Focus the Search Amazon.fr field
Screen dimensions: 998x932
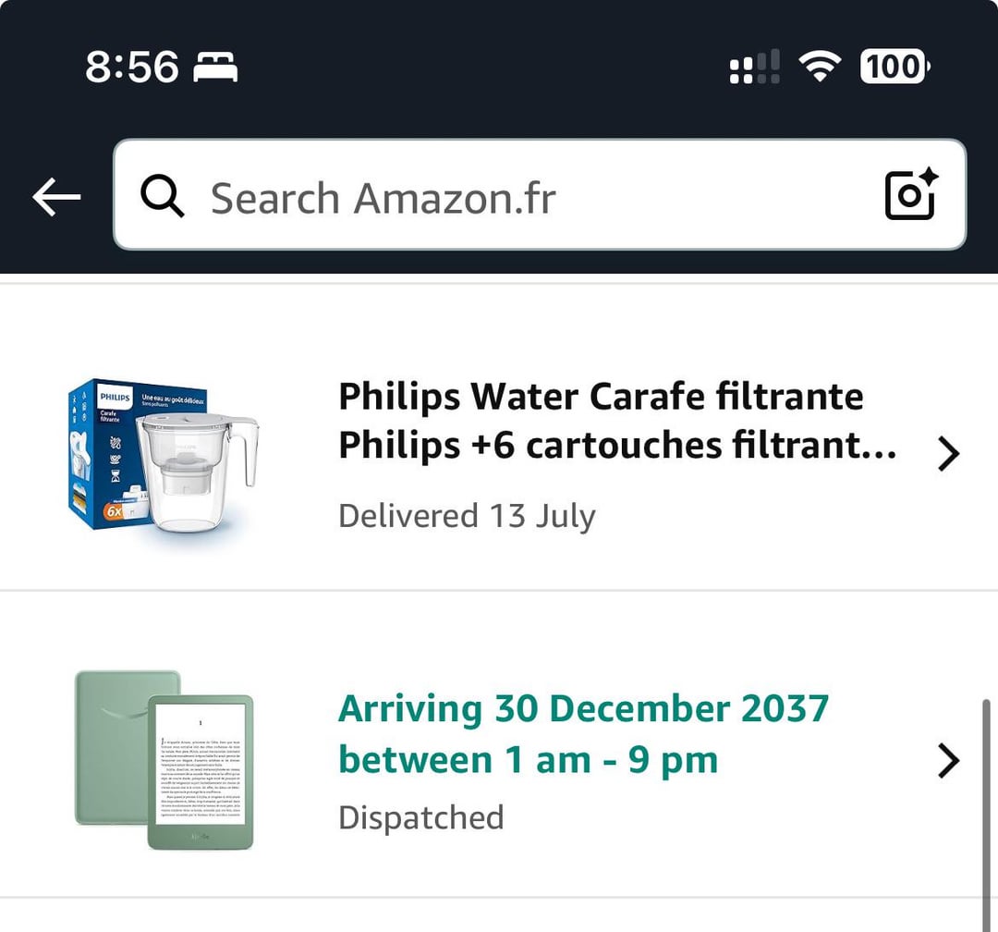click(517, 197)
